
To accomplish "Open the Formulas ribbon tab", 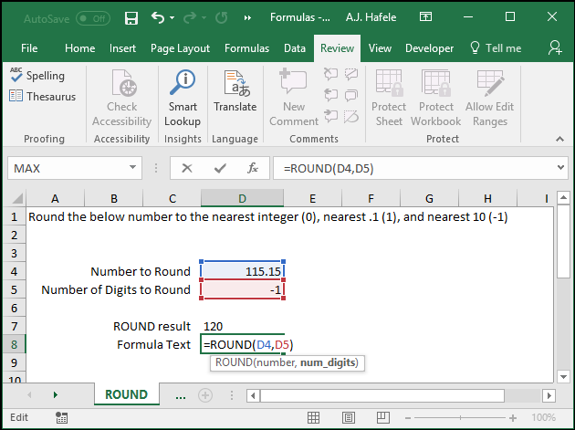I will [246, 48].
